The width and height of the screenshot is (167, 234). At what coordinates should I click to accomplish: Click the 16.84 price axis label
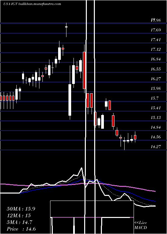pos(156,59)
